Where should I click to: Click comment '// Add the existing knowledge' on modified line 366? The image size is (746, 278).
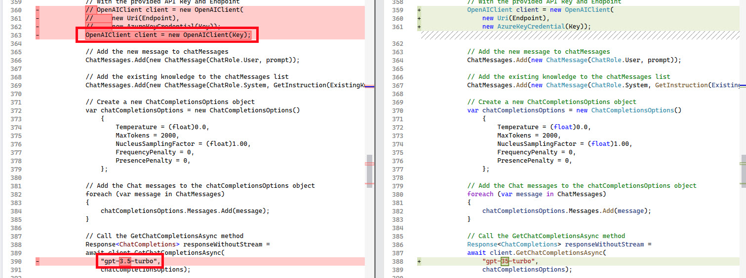pos(569,77)
